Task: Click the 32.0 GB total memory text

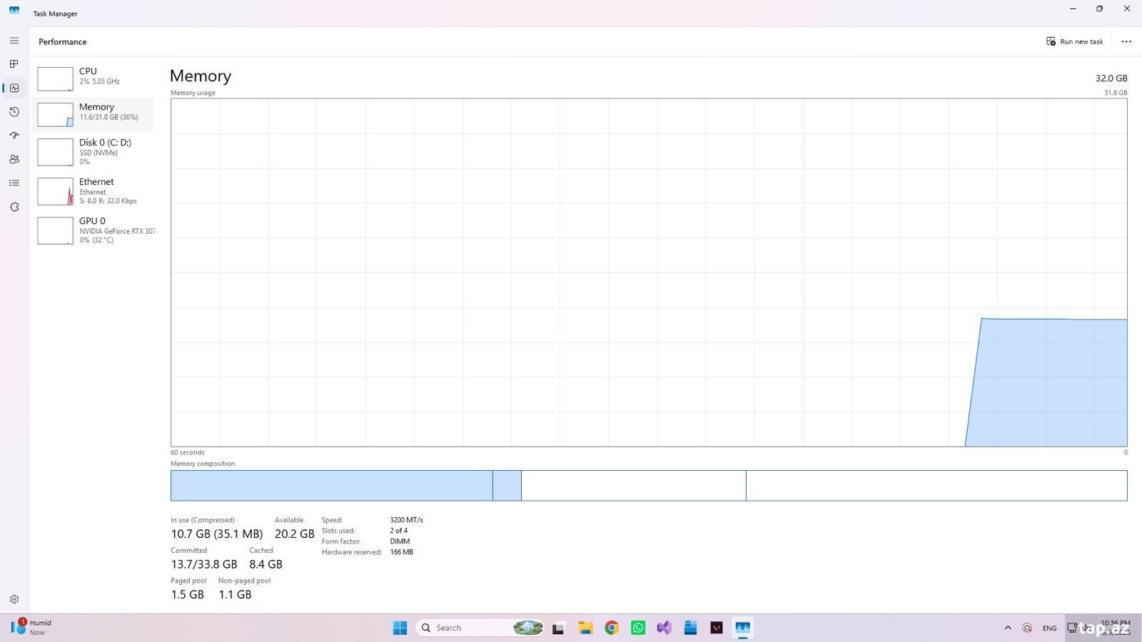Action: pyautogui.click(x=1111, y=78)
